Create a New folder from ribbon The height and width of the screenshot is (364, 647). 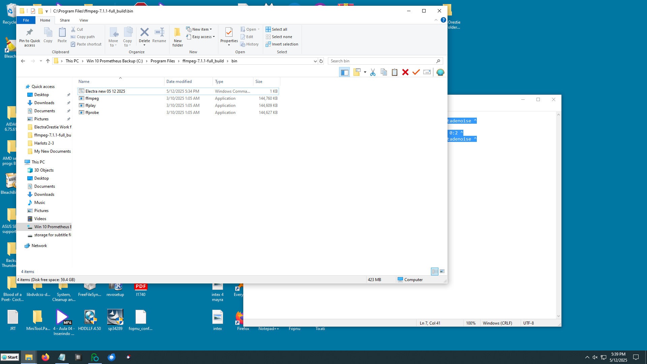(178, 37)
